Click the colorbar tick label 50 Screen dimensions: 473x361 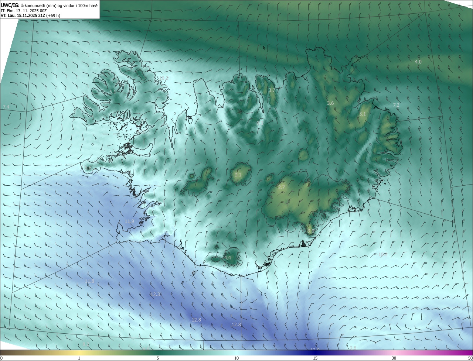point(470,358)
